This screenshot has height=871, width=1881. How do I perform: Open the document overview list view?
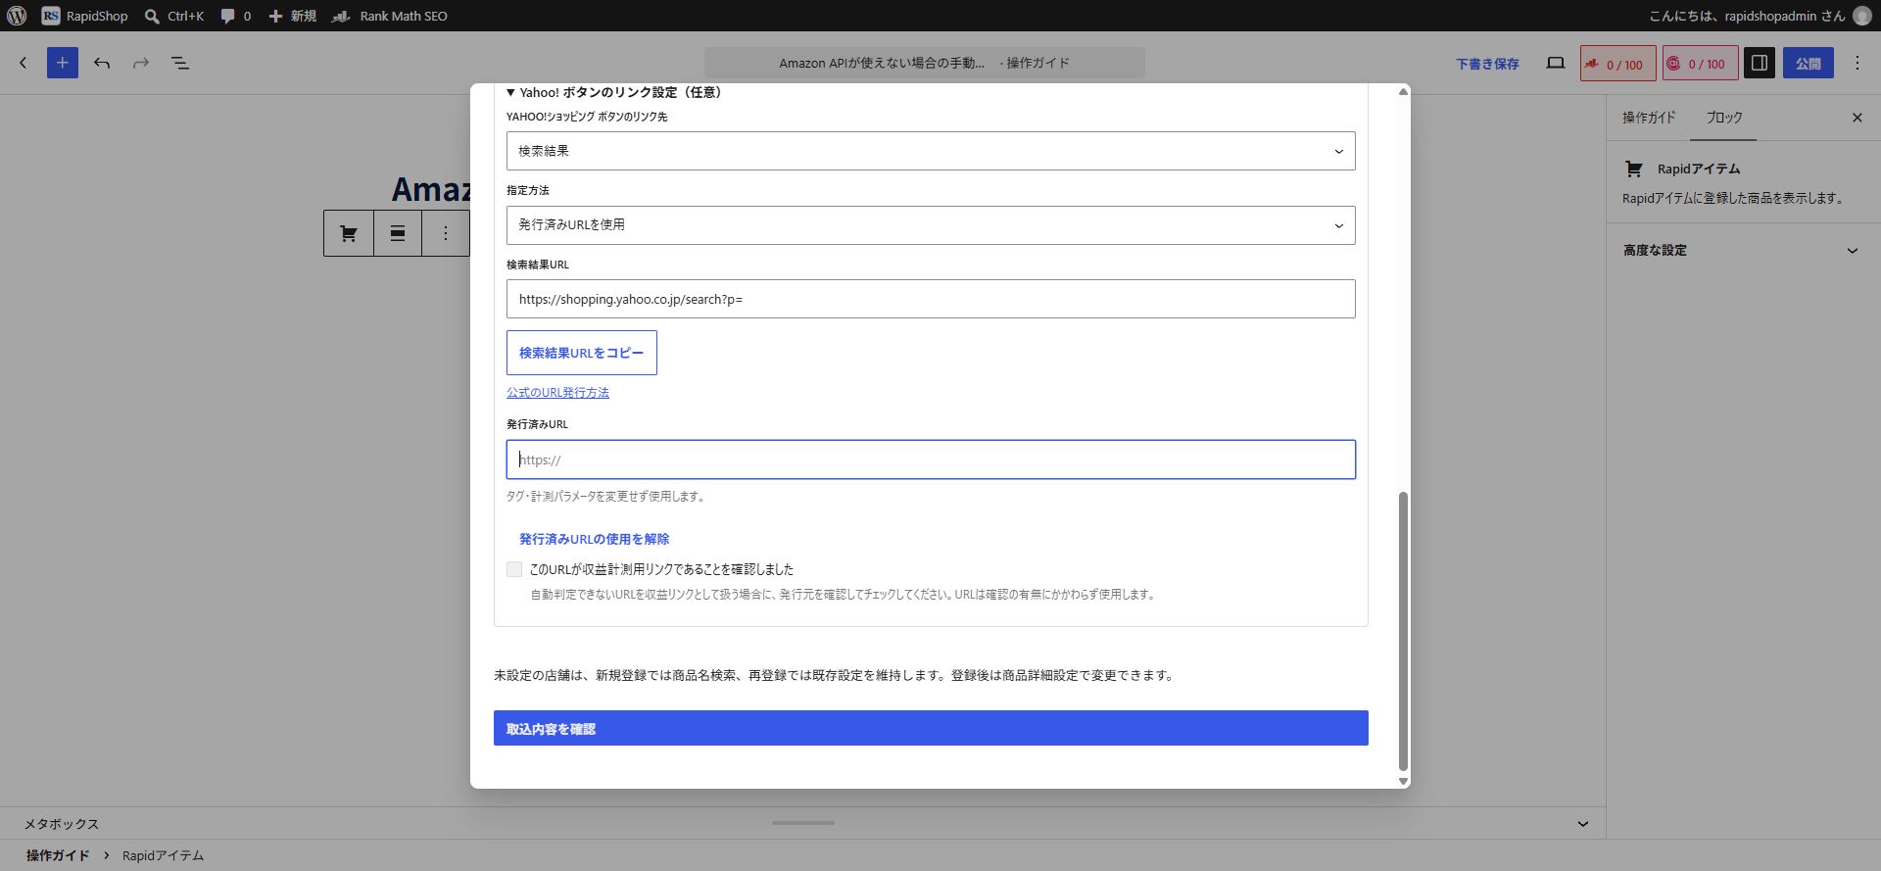point(180,63)
